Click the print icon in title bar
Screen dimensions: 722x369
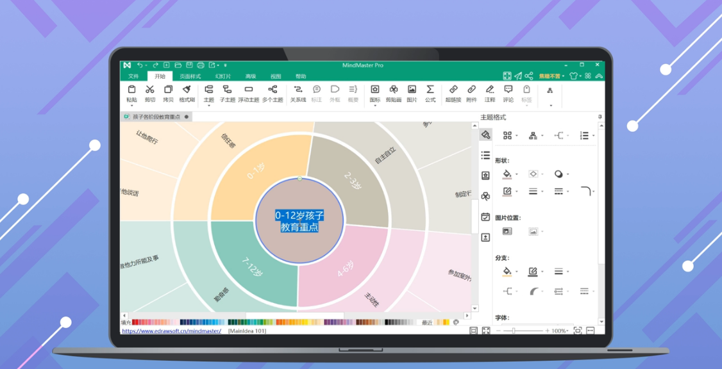coord(201,65)
